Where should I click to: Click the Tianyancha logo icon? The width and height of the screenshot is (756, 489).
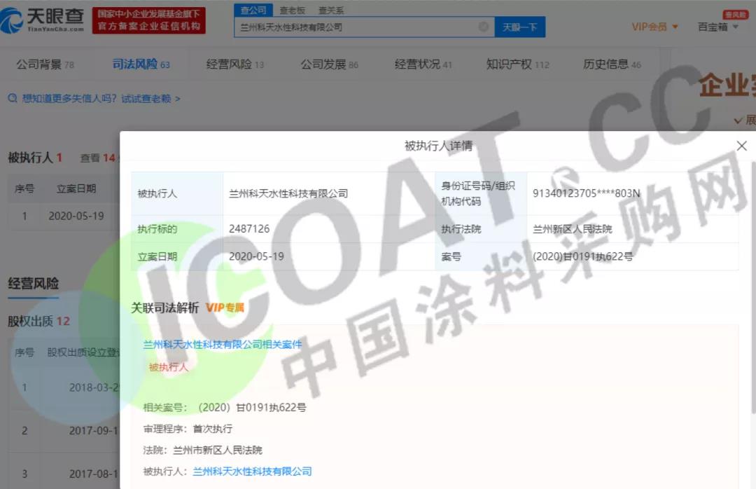tap(13, 20)
